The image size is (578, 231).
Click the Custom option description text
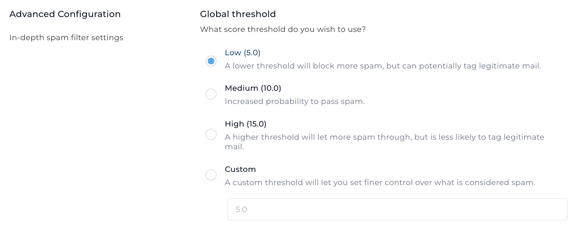tap(353, 182)
